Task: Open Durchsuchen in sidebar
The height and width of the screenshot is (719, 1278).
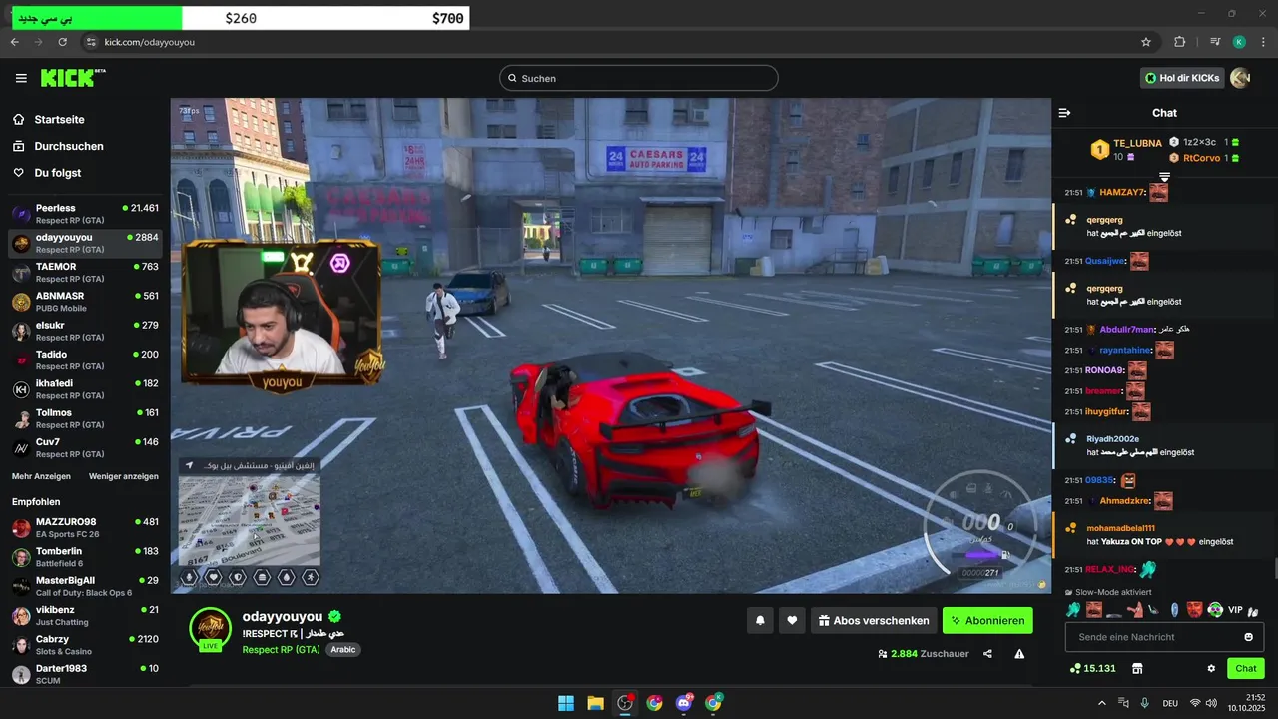Action: (68, 146)
